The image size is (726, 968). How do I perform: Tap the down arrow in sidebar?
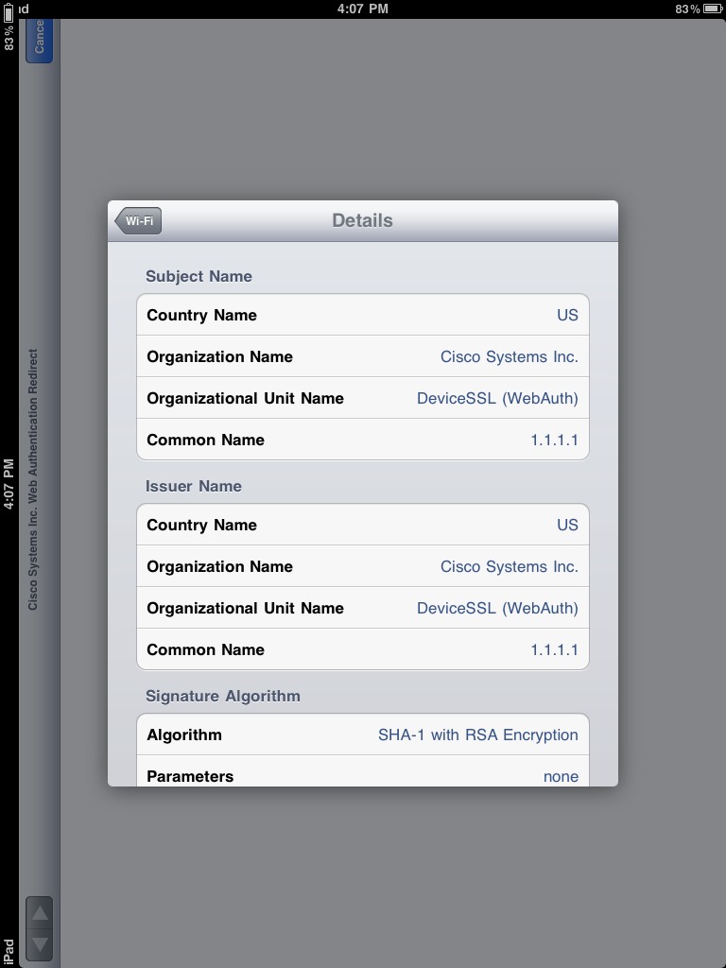pos(40,944)
